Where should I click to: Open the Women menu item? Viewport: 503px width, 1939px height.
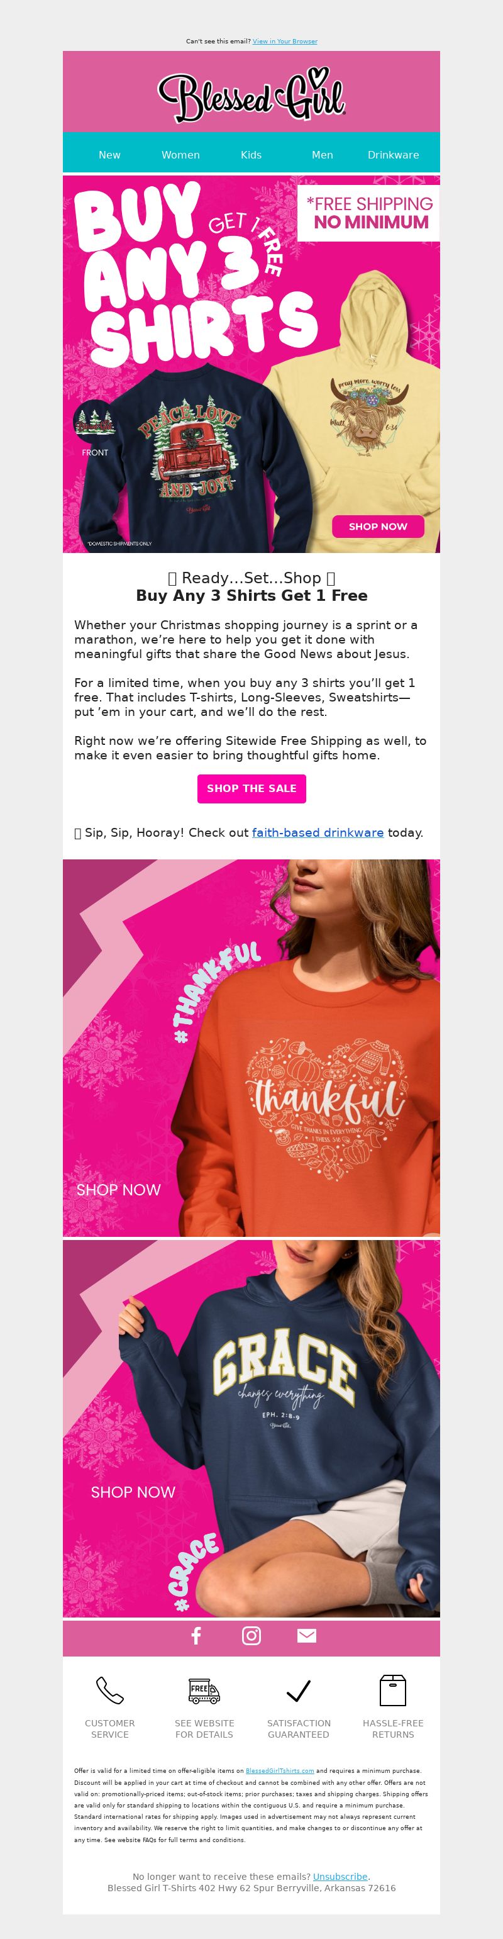point(180,155)
